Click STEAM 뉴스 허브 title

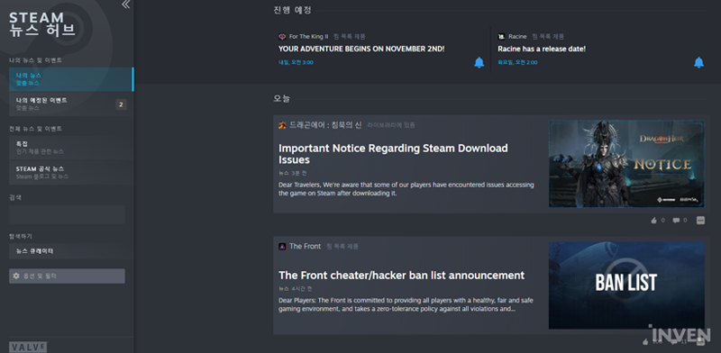coord(41,24)
